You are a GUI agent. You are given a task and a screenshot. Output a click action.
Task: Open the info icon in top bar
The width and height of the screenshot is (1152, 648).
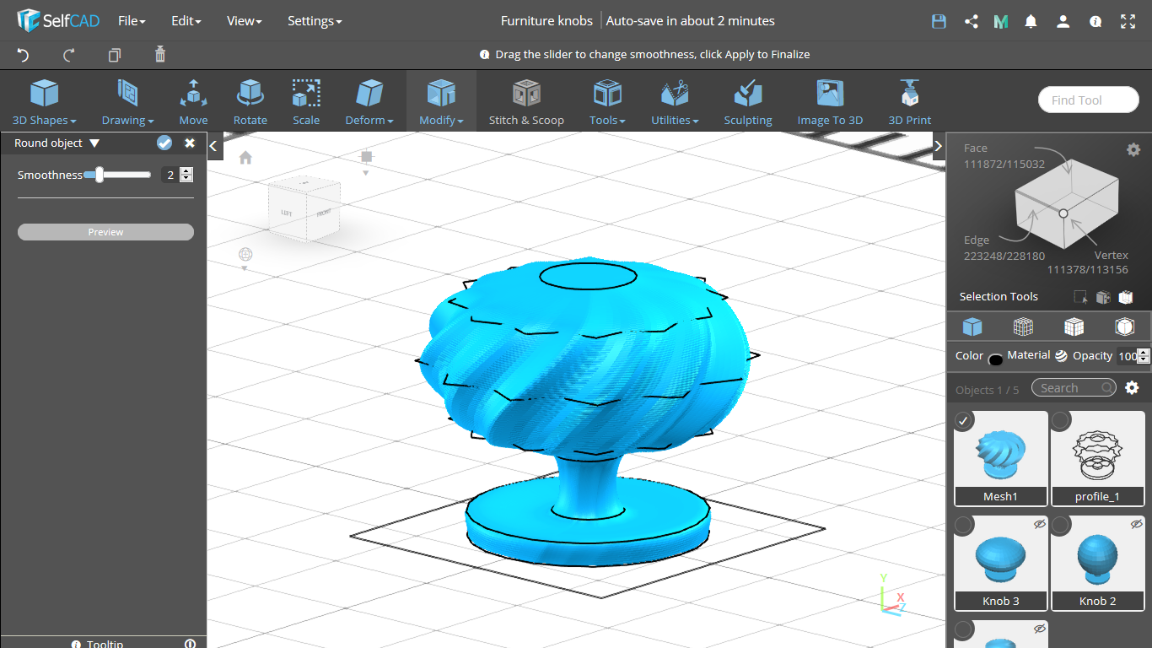point(1095,22)
